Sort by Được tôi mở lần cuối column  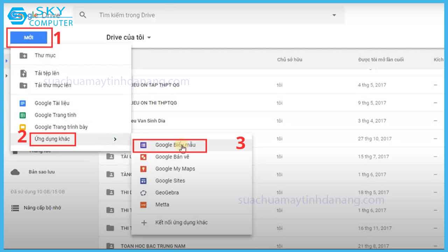381,59
